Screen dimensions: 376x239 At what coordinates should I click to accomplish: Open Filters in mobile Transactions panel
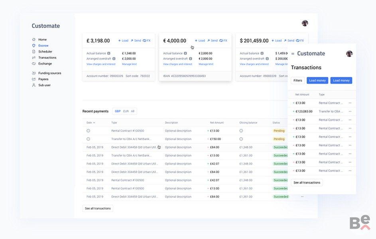point(298,80)
